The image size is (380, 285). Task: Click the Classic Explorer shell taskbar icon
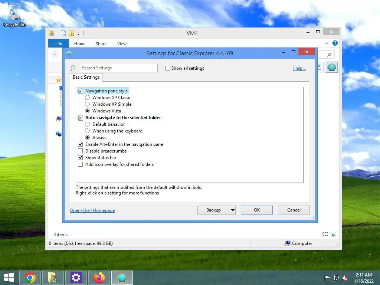[x=122, y=278]
